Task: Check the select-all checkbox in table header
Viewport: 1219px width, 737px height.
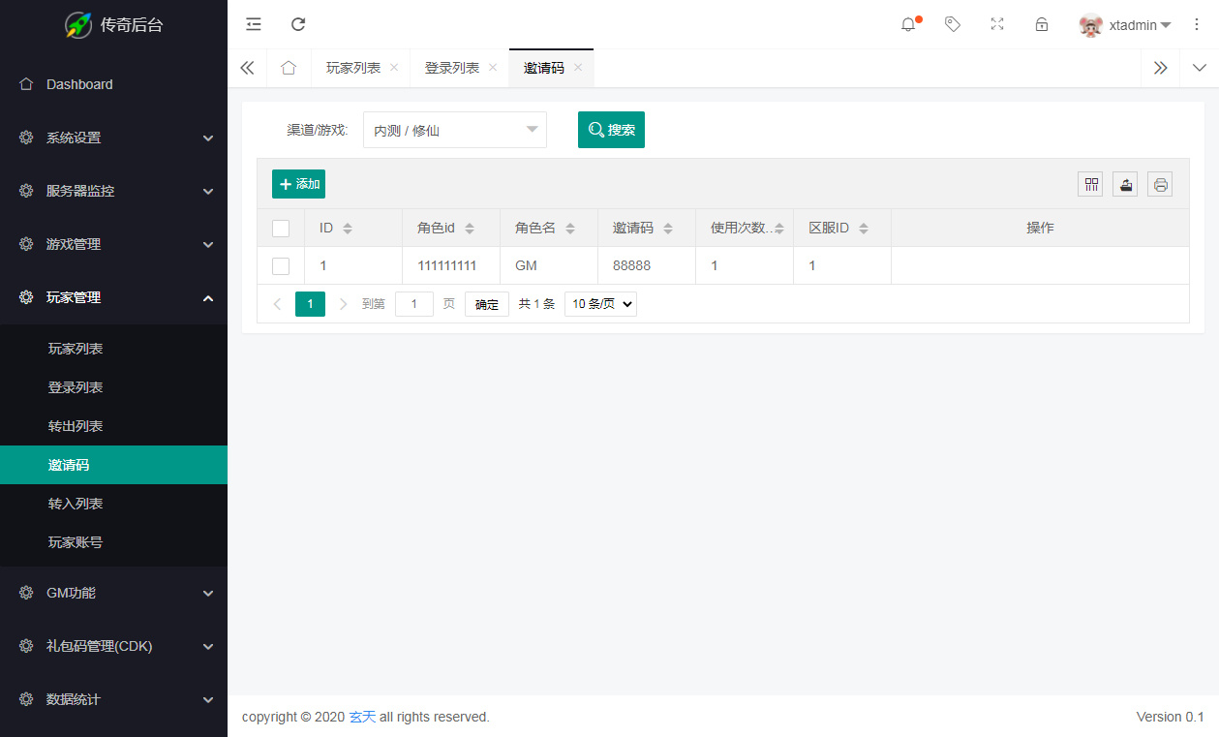Action: click(281, 228)
